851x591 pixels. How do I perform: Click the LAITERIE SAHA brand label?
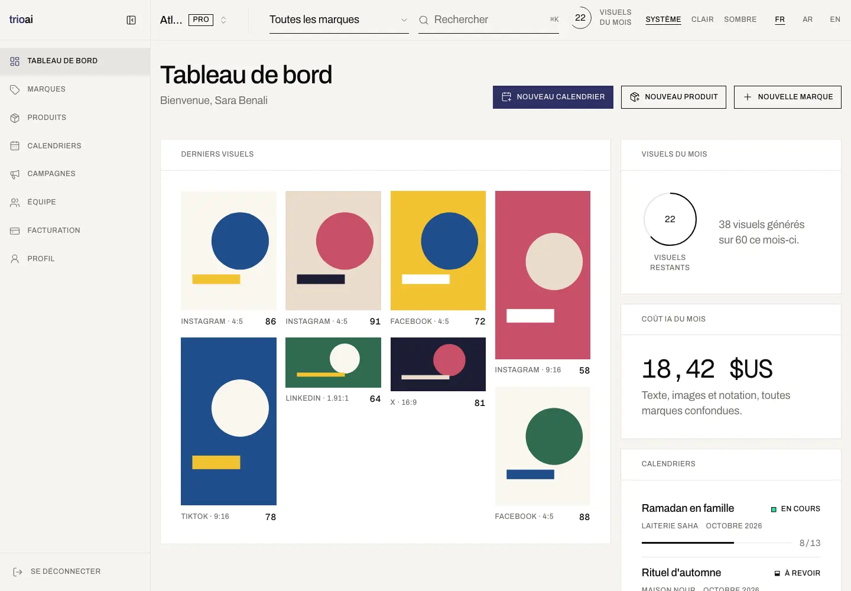point(670,526)
